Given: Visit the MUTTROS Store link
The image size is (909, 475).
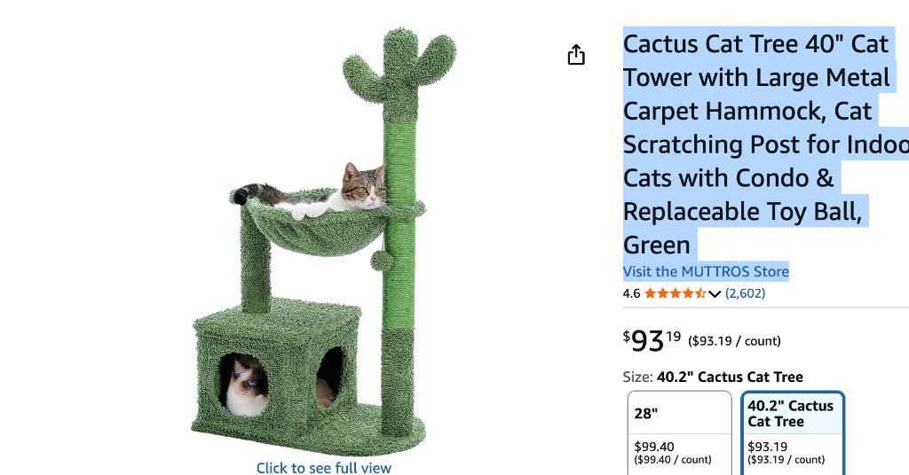Looking at the screenshot, I should coord(706,271).
